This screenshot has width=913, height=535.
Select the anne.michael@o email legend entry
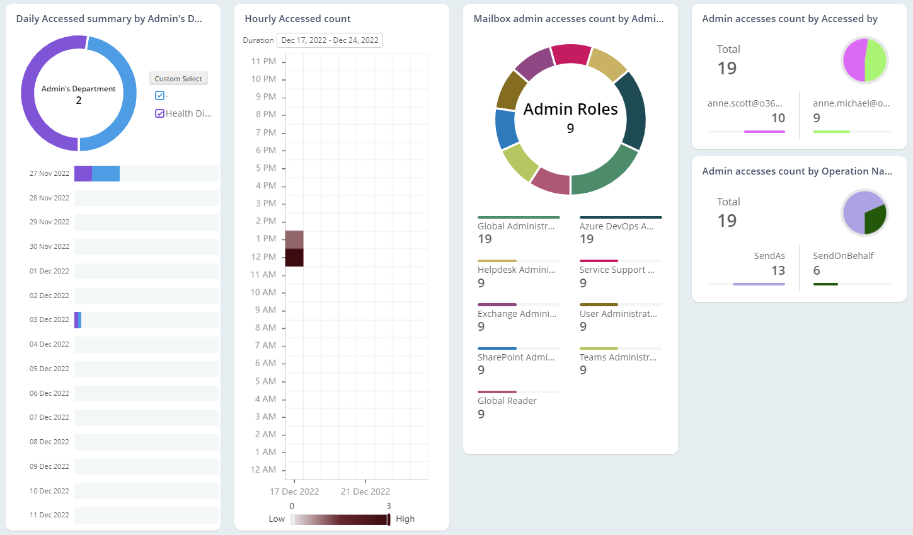[852, 103]
